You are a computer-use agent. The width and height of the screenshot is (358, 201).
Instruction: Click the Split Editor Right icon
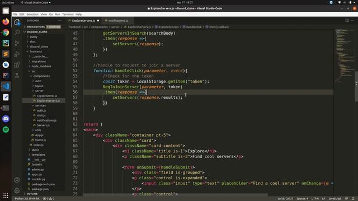point(347,21)
